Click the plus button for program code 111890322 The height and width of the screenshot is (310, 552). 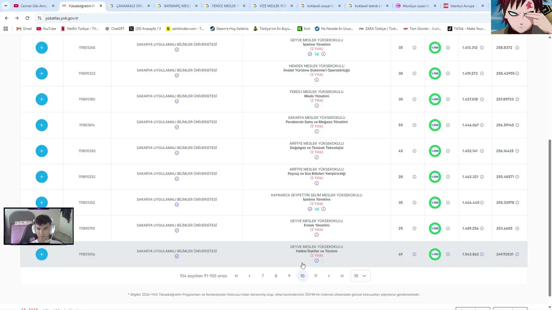point(41,73)
